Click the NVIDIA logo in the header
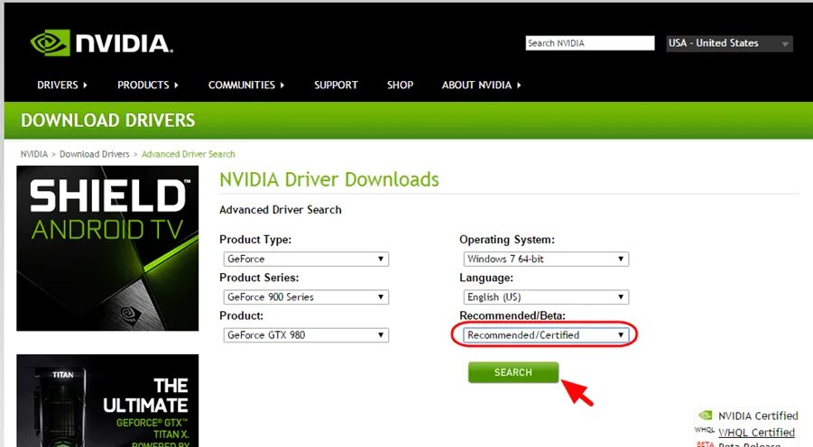The image size is (813, 447). point(102,42)
